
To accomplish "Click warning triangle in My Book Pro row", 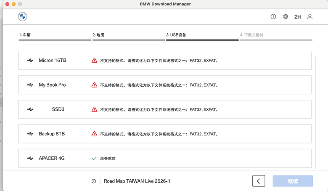I will click(x=94, y=85).
